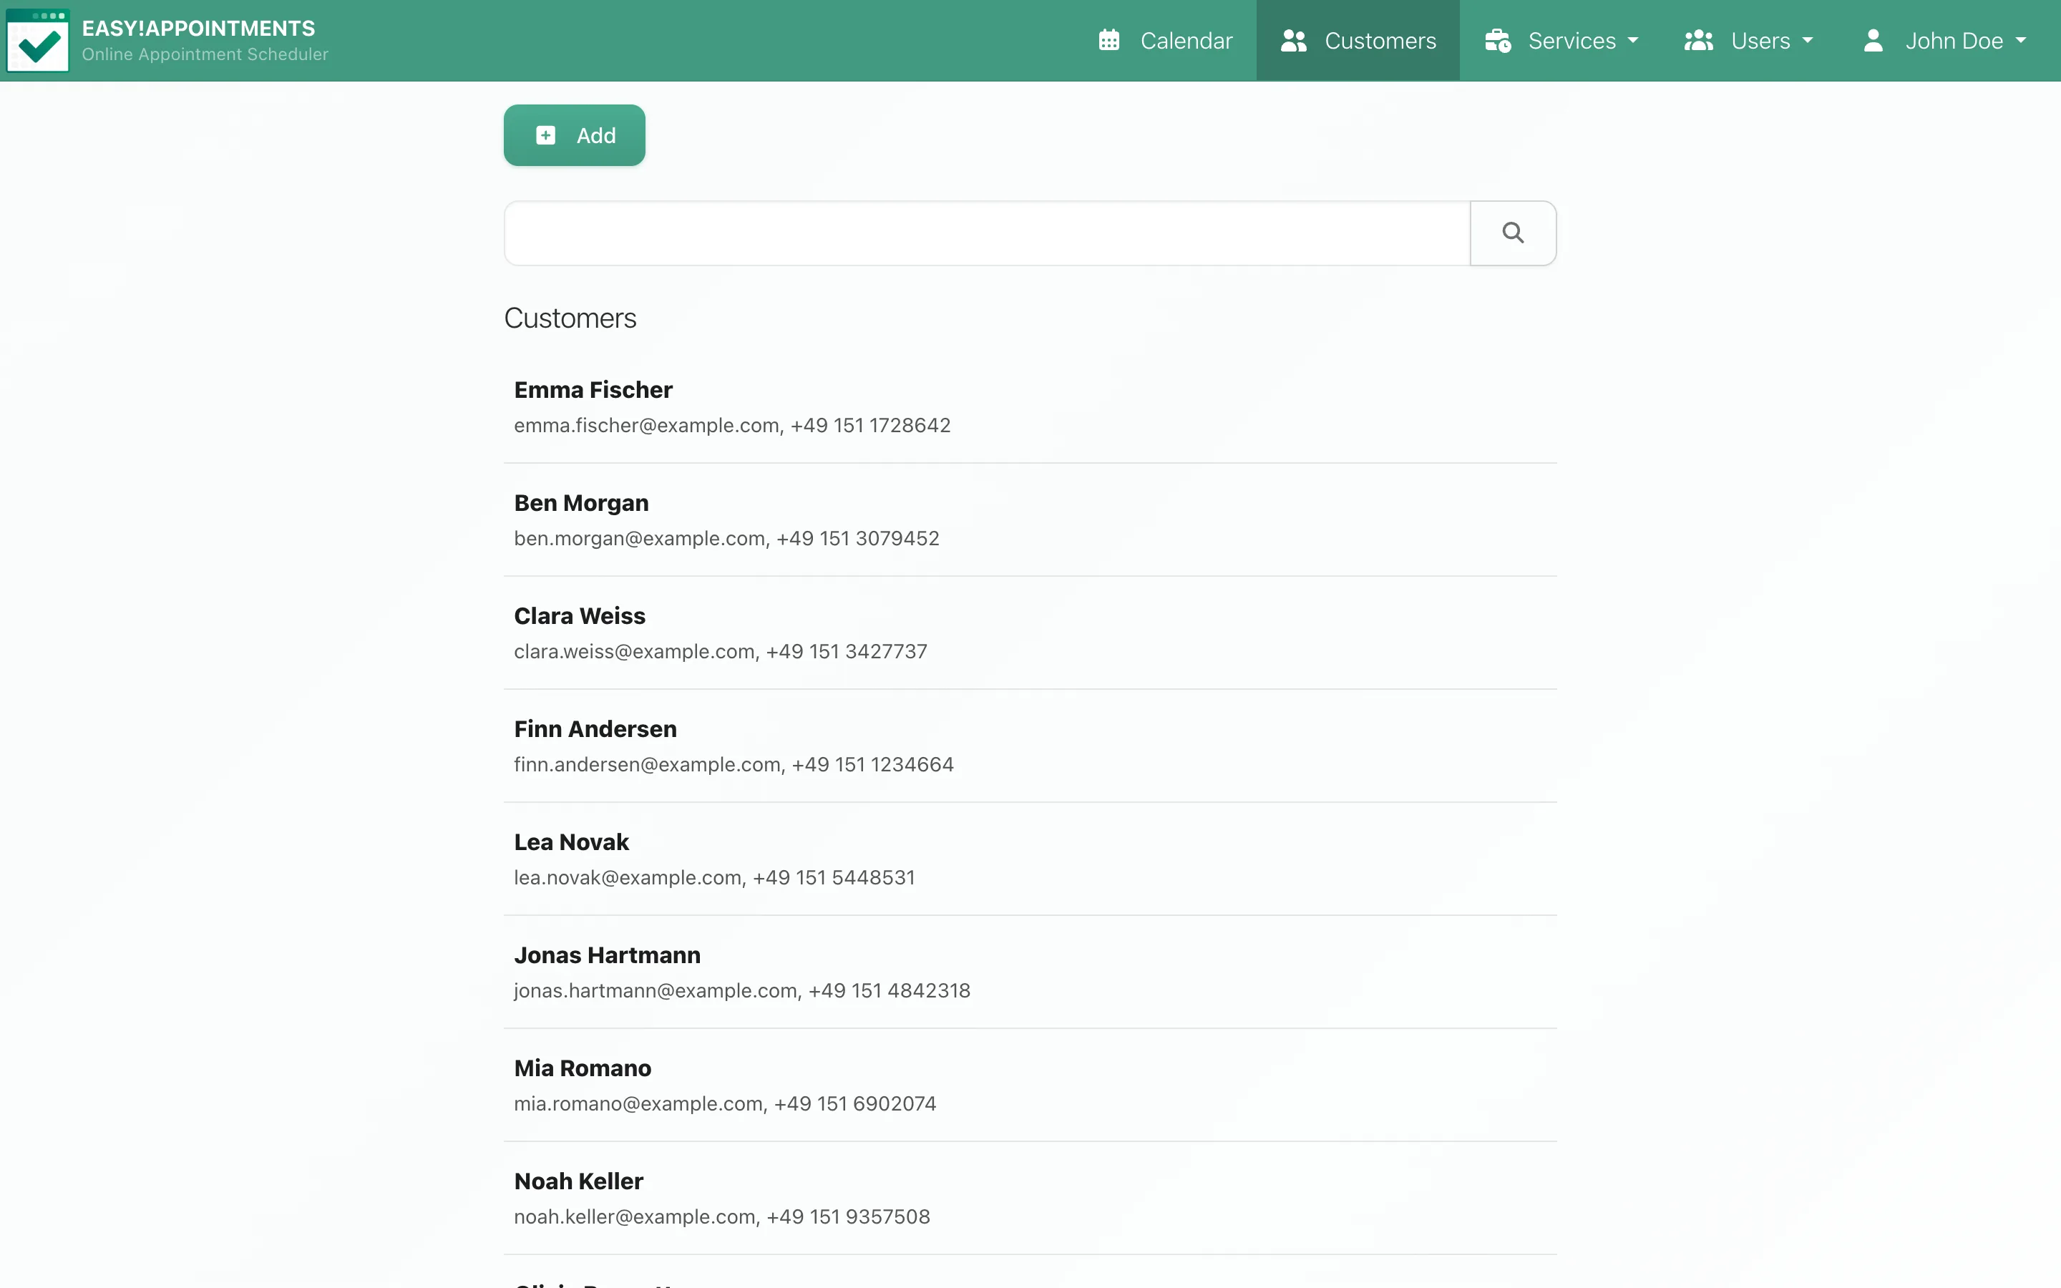
Task: Click clara.weiss@example.com contact line
Action: pos(721,652)
